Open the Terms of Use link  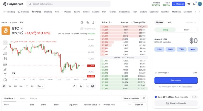coord(187,87)
